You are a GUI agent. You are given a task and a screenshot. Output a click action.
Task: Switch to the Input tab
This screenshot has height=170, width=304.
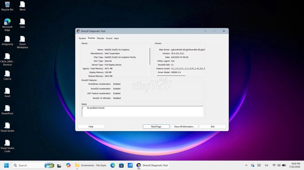(x=116, y=38)
